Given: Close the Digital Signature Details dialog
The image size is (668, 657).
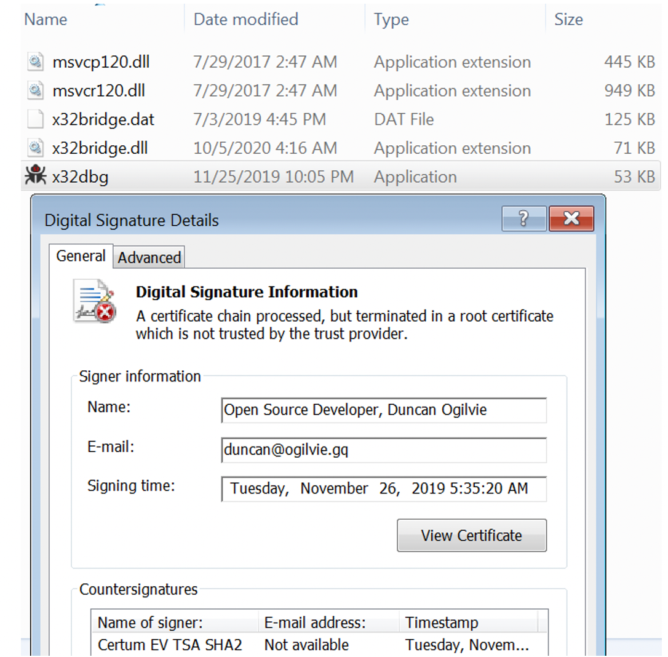Looking at the screenshot, I should (571, 218).
